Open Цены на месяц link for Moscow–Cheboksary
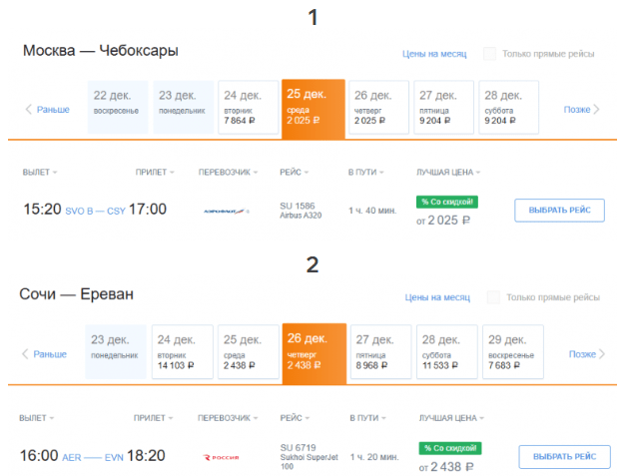 point(434,54)
